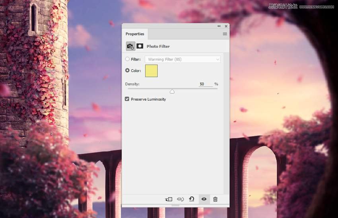
Task: Clip adjustment to layer below
Action: [169, 199]
